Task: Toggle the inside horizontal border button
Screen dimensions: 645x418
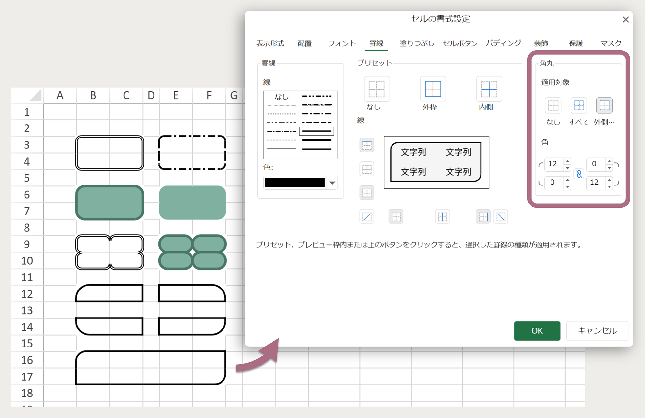Action: [x=367, y=169]
